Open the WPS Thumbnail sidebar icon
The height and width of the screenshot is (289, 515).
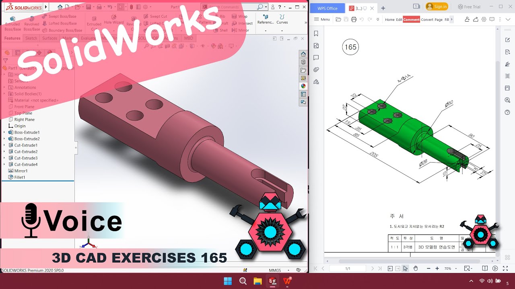[316, 46]
